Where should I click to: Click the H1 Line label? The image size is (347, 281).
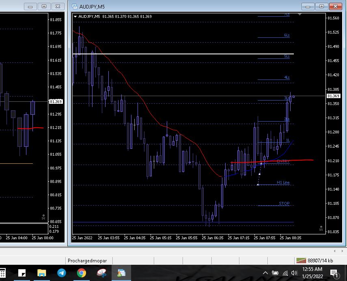283,182
